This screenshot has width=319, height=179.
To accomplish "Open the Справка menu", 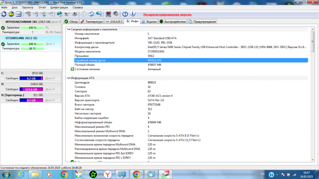I will tap(77, 8).
